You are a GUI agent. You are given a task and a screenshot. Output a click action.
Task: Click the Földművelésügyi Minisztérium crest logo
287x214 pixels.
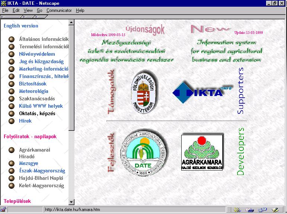pyautogui.click(x=144, y=92)
